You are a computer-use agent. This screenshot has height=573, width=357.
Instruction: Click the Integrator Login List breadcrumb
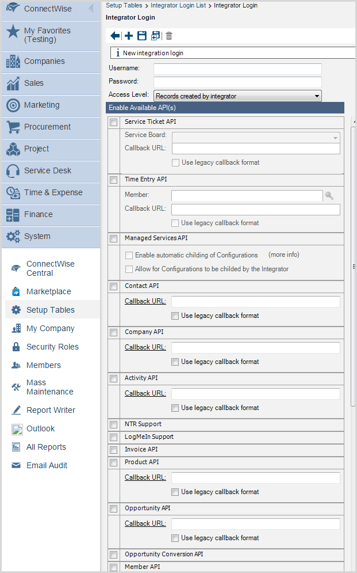tap(179, 5)
